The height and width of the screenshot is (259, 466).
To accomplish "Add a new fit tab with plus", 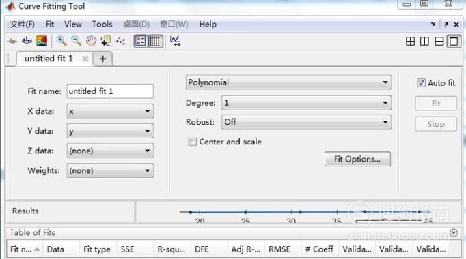I will tap(102, 59).
